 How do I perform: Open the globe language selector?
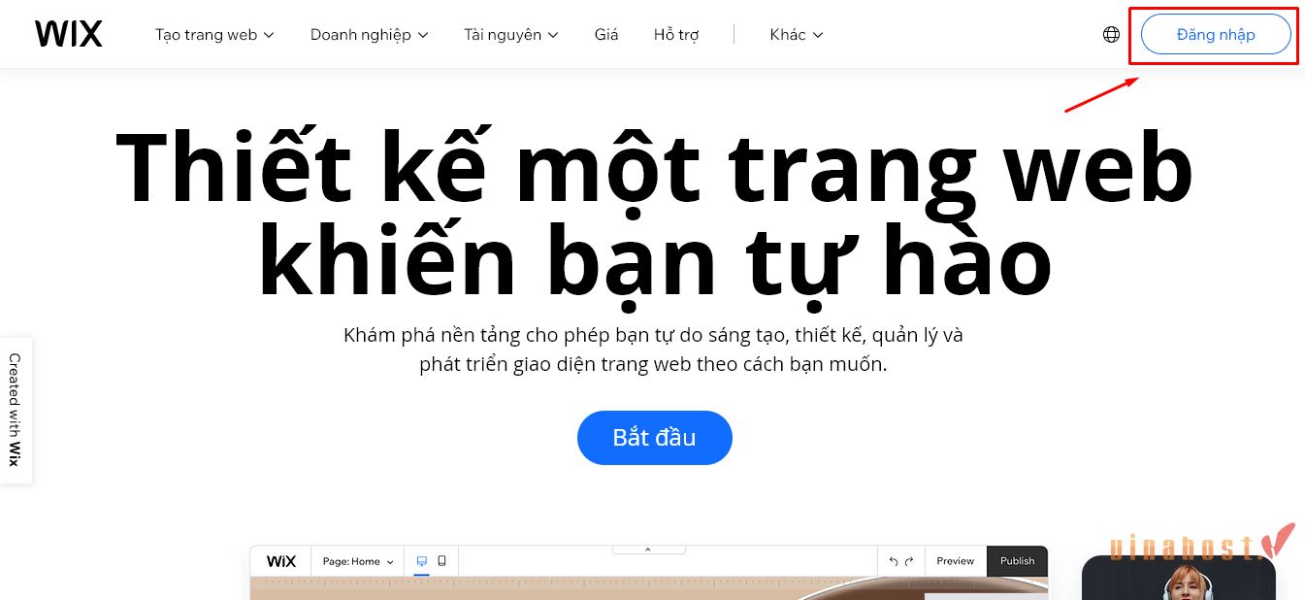coord(1111,35)
